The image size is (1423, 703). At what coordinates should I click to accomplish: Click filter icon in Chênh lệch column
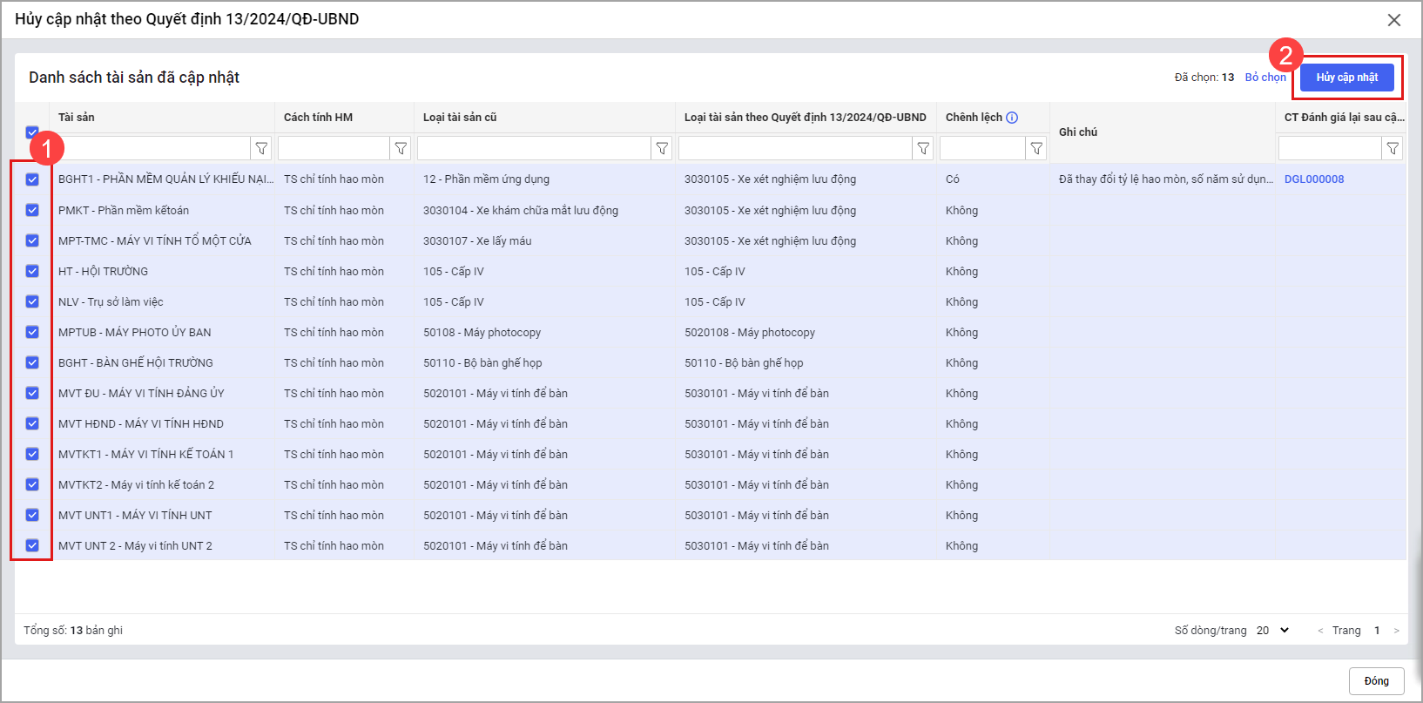pyautogui.click(x=1036, y=149)
